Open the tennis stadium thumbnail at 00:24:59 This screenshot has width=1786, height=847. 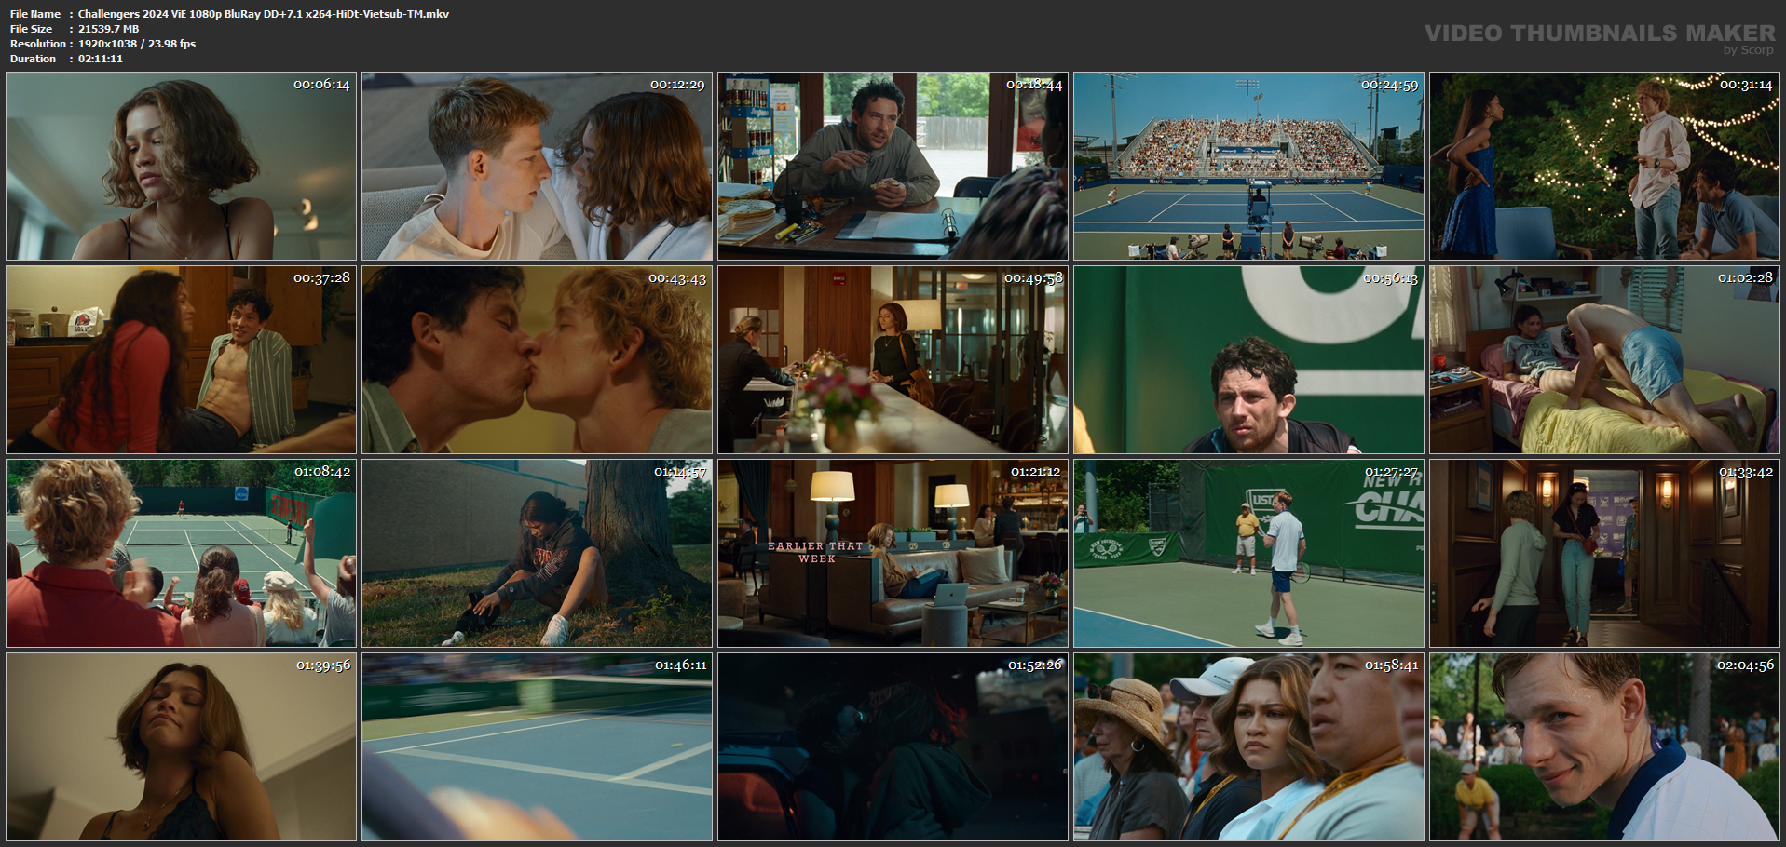point(1249,166)
